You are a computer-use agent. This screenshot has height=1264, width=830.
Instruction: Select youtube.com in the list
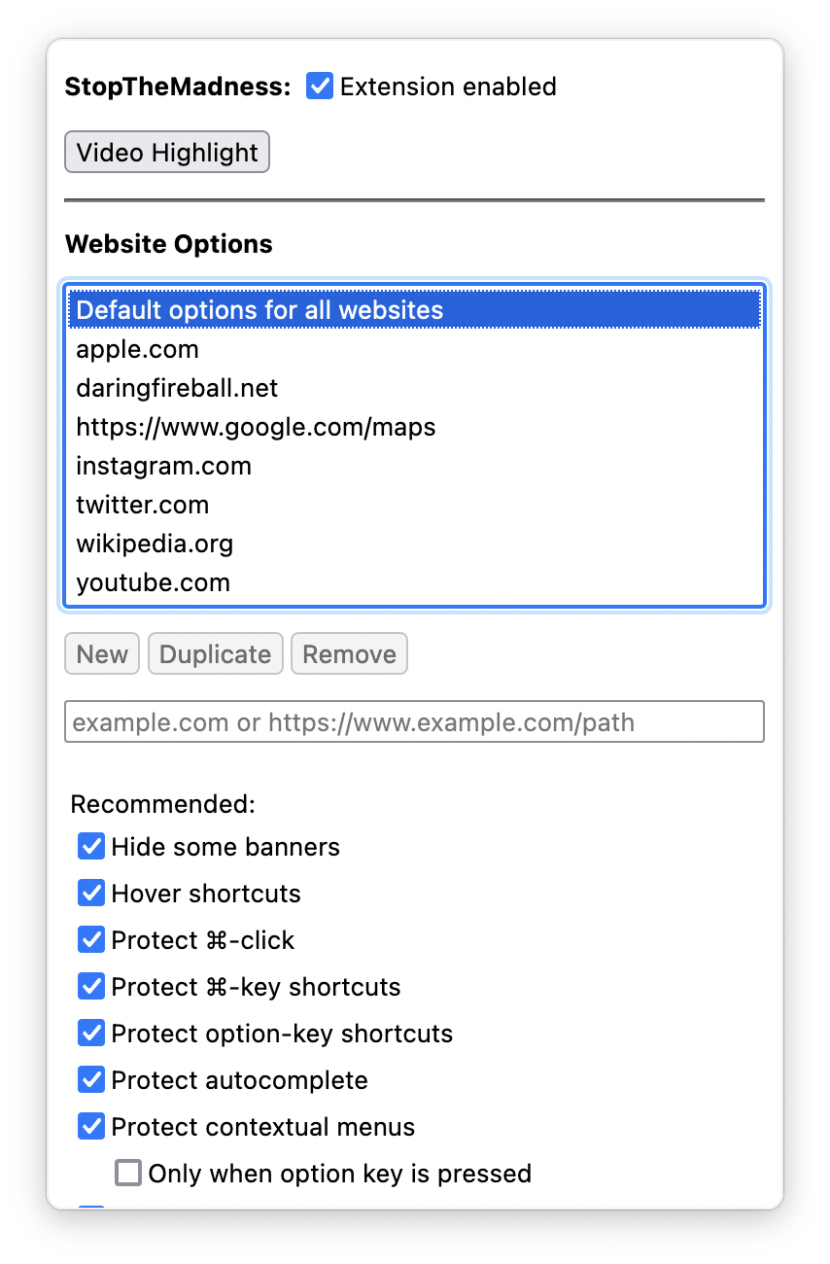(x=153, y=582)
